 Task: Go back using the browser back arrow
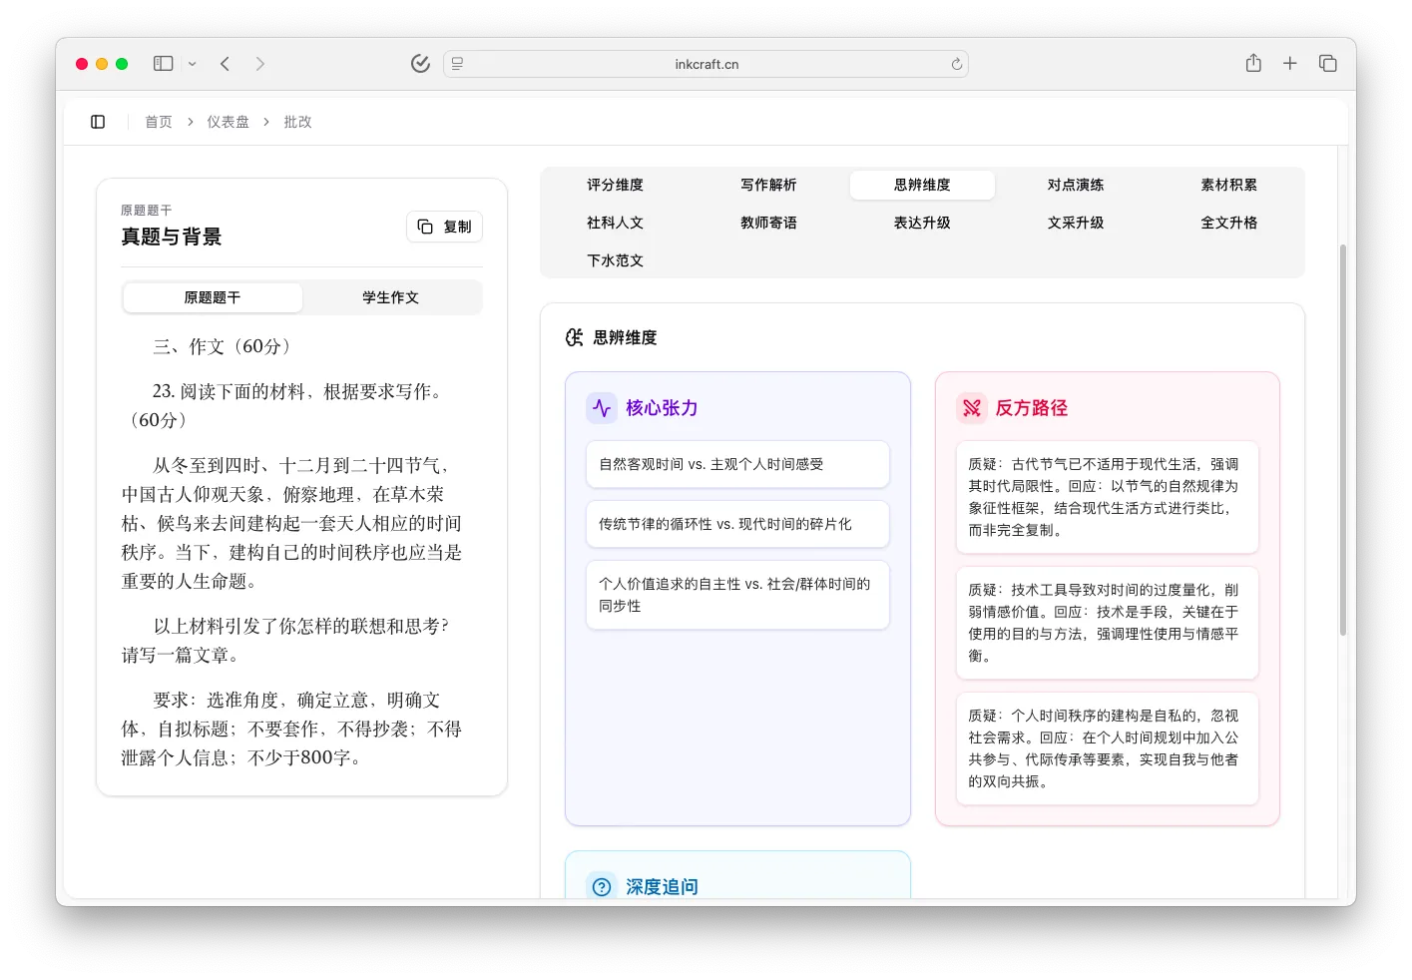[x=225, y=63]
